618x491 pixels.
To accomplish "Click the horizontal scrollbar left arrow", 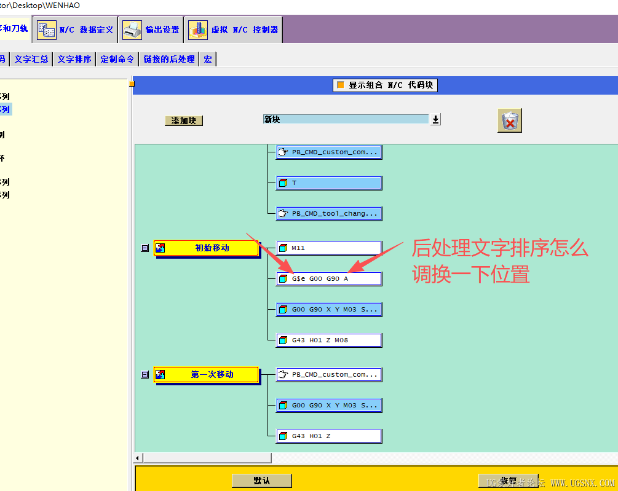I will pyautogui.click(x=137, y=458).
